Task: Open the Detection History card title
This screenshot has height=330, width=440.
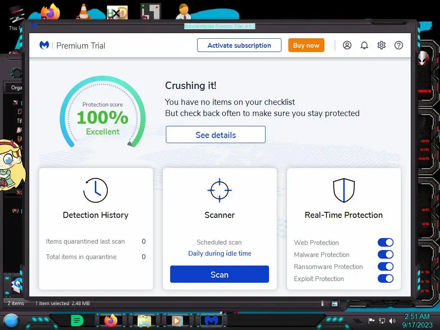Action: 96,215
